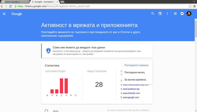197x112 pixels.
Task: Open the three-dot more options menu
Action: tap(167, 14)
